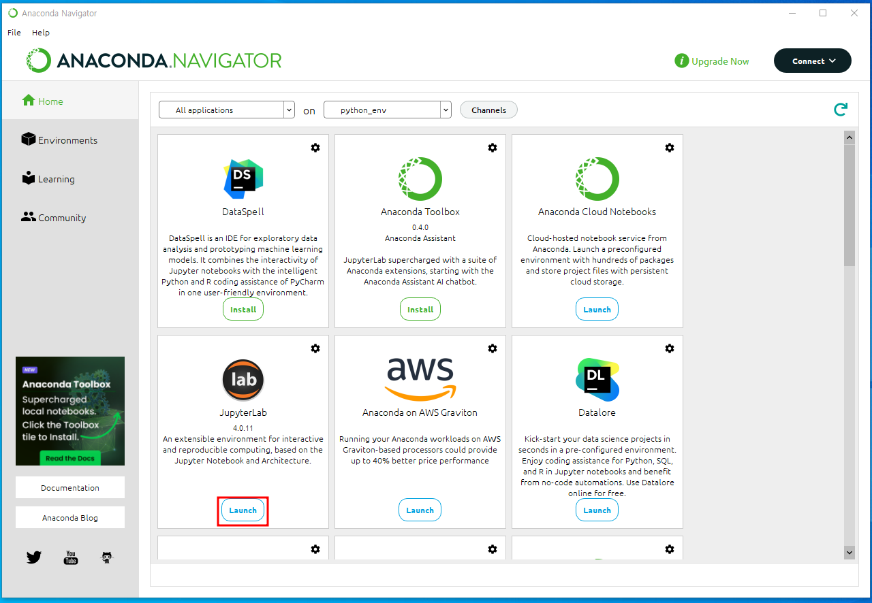872x603 pixels.
Task: Refresh the applications list with green arrow
Action: coord(841,110)
